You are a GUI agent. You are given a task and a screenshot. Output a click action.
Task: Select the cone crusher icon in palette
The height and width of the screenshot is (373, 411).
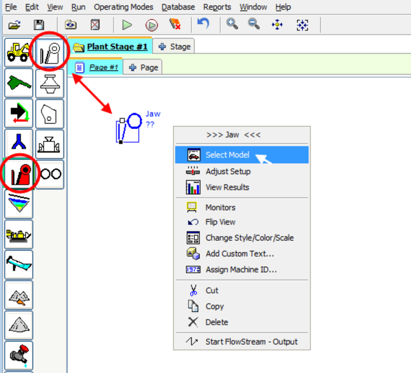pyautogui.click(x=50, y=83)
